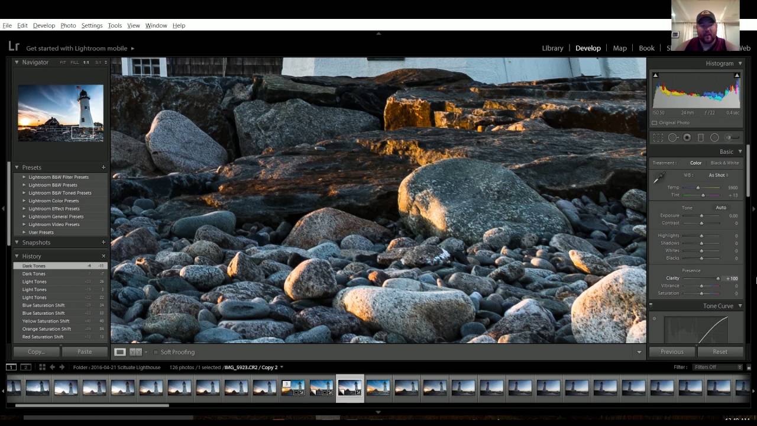Open Filters Off filter dropdown
This screenshot has width=757, height=426.
[x=717, y=367]
